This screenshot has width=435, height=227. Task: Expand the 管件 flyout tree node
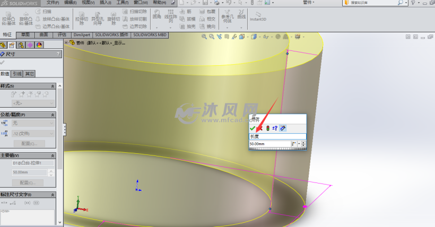click(x=66, y=43)
